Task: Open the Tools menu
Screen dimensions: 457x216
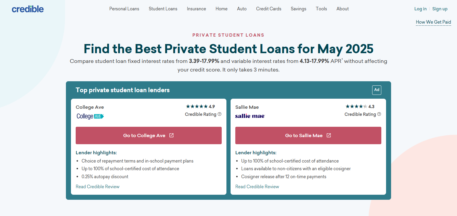Action: pos(321,9)
